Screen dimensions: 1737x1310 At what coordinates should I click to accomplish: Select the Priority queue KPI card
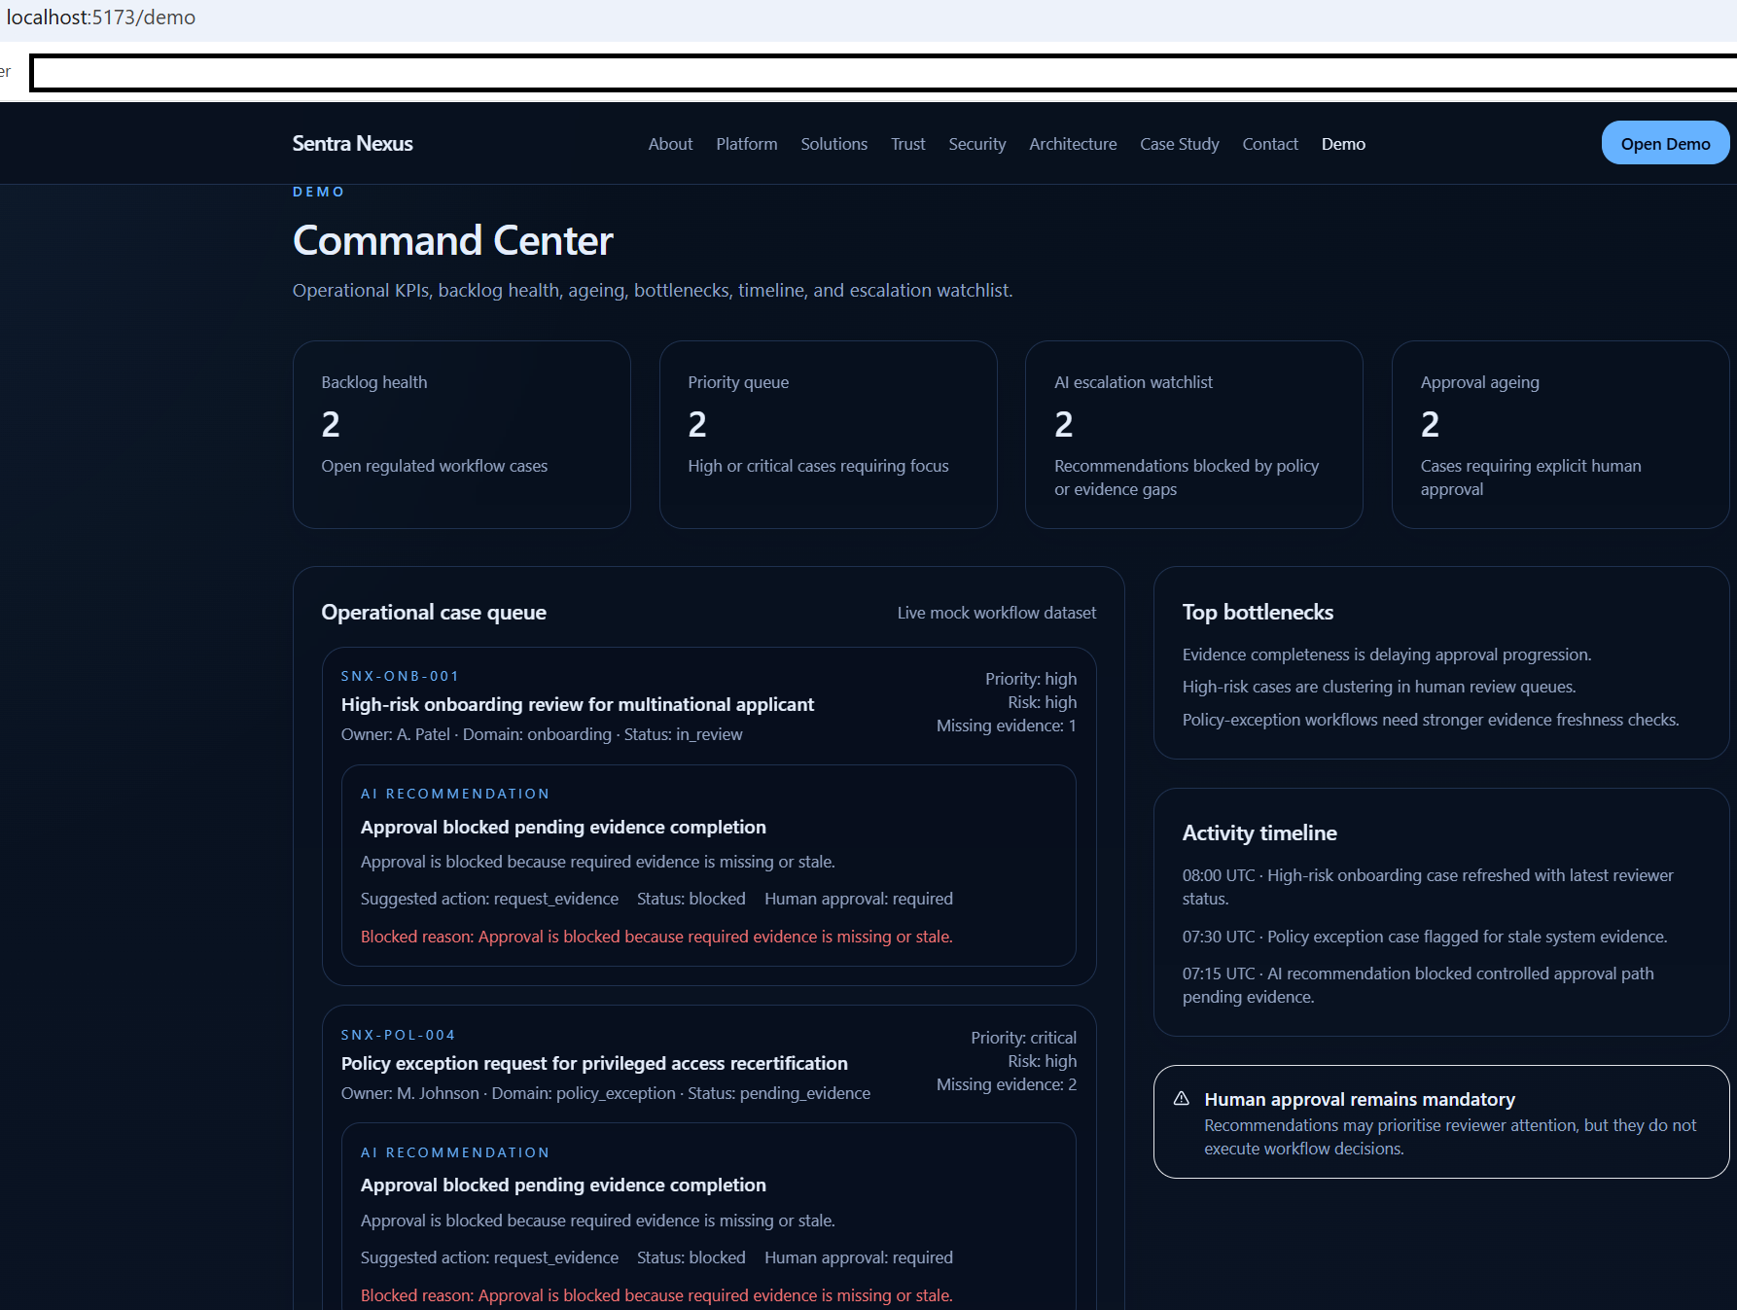tap(829, 435)
